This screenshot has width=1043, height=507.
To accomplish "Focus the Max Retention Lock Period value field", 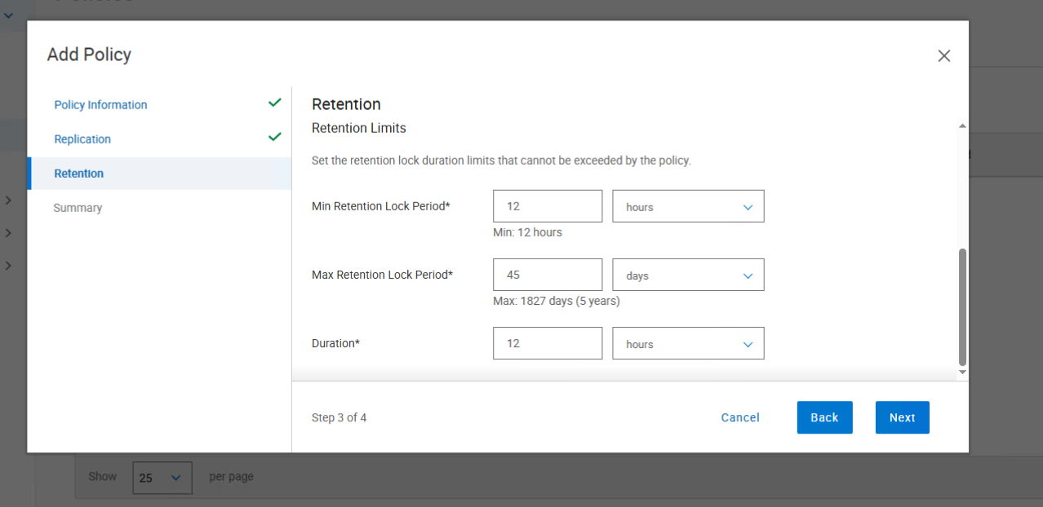I will (548, 275).
